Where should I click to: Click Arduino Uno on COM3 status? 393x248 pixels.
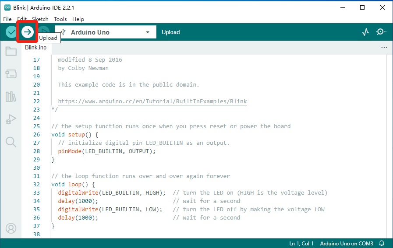coord(347,244)
